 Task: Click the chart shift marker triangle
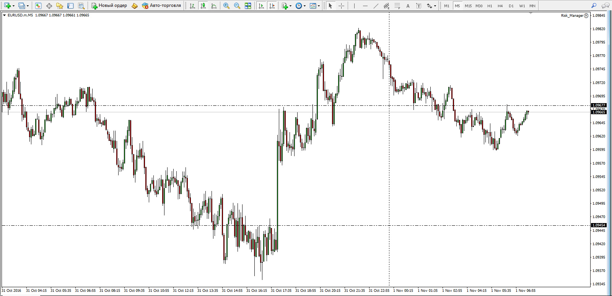pos(531,13)
